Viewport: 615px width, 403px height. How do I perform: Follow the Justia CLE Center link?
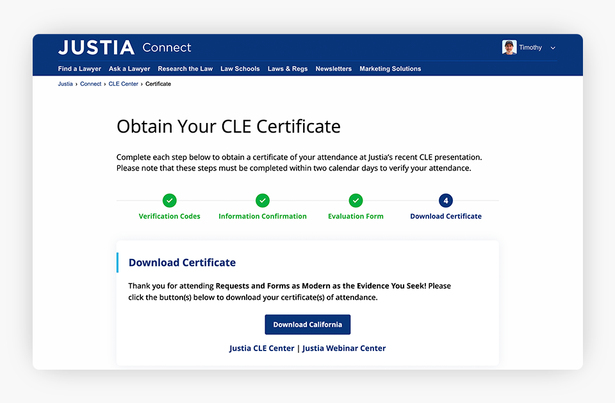click(x=262, y=349)
